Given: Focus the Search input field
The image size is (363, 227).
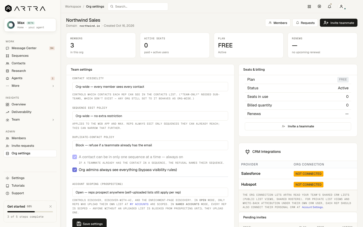Looking at the screenshot, I should 138,7.
